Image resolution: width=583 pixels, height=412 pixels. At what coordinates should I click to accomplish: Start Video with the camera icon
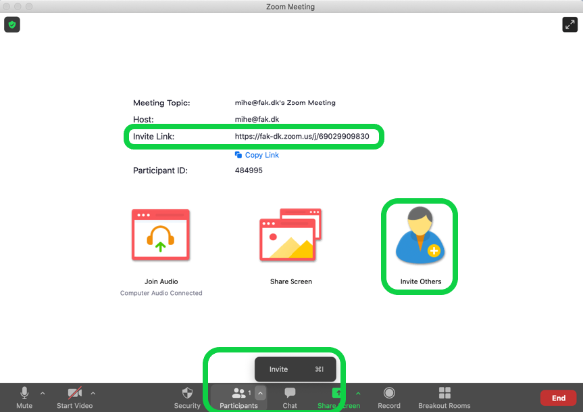(75, 398)
